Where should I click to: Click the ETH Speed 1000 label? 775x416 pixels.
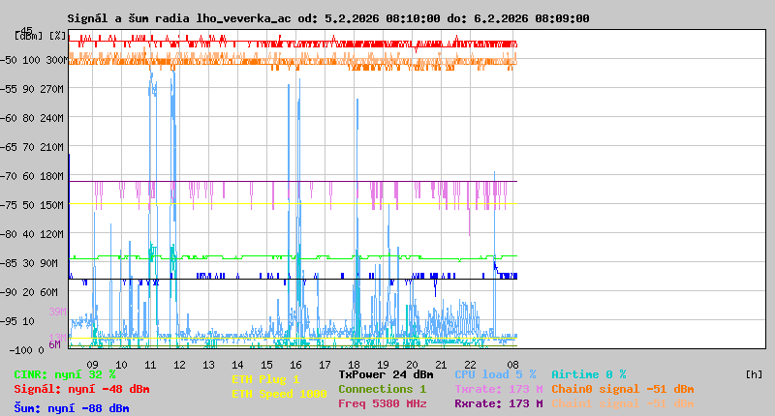pyautogui.click(x=279, y=394)
